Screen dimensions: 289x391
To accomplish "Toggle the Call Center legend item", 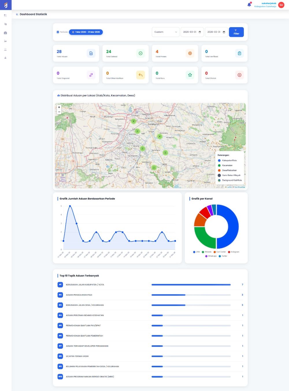I will [x=220, y=252].
